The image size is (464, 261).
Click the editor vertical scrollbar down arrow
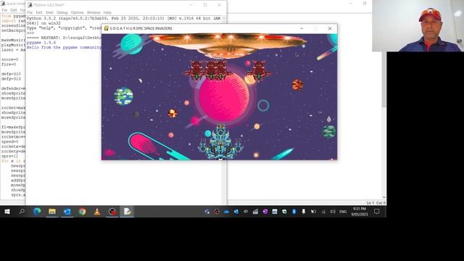[384, 197]
